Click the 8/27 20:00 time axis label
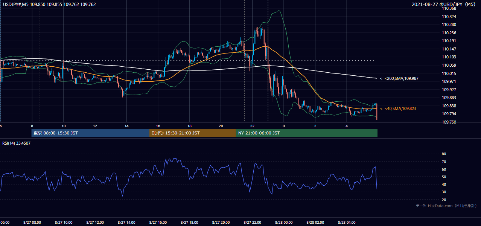Image resolution: width=481 pixels, height=226 pixels. click(x=221, y=223)
